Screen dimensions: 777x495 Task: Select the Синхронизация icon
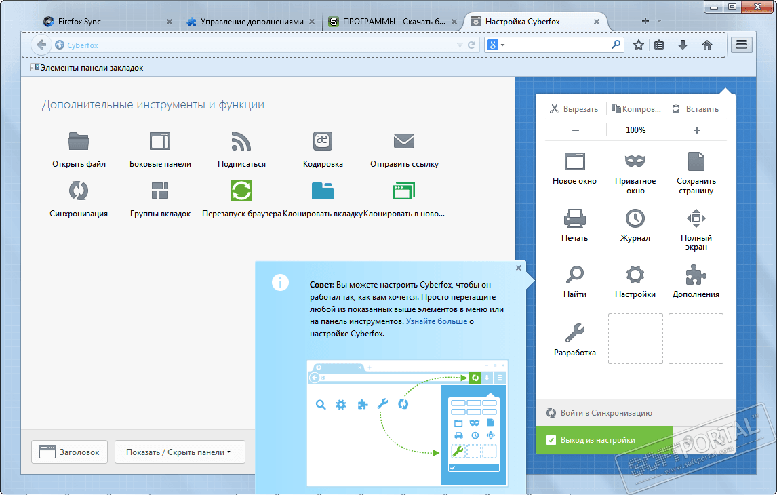point(79,191)
